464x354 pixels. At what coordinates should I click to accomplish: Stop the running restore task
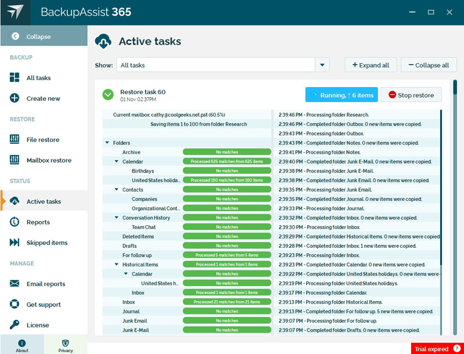coord(411,95)
